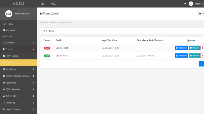Open Form Tanımı in the sidebar

pyautogui.click(x=19, y=56)
